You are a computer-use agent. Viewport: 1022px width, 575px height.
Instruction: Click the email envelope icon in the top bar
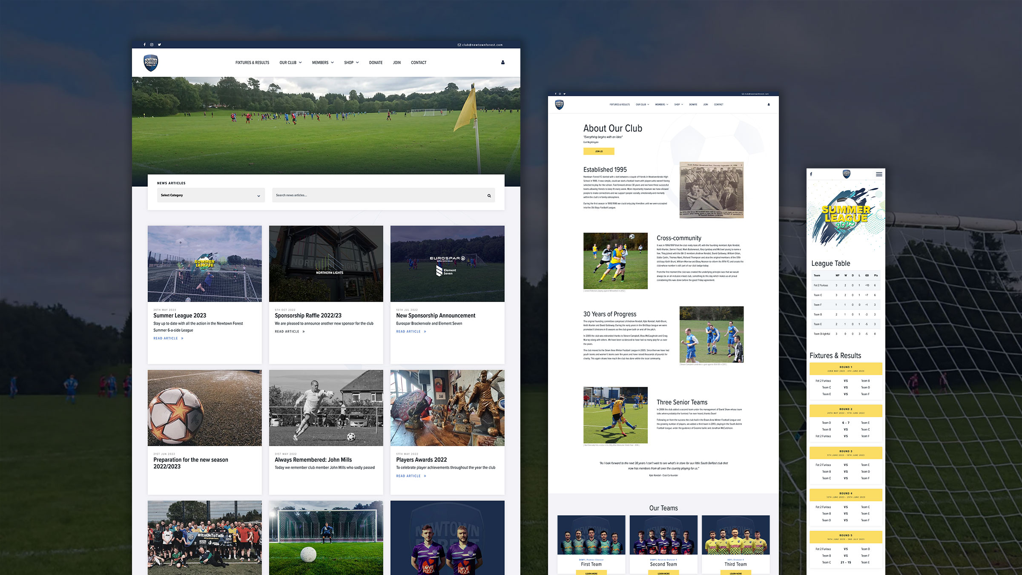[459, 45]
